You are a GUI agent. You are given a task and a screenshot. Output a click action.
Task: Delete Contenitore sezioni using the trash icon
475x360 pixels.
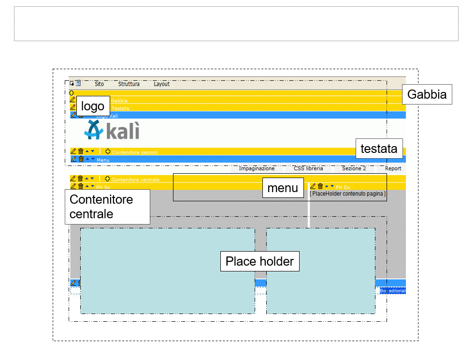point(81,151)
